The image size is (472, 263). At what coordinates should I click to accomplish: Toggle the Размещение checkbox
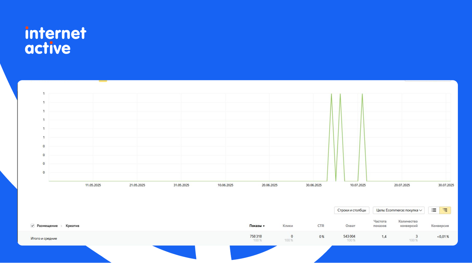pos(33,226)
